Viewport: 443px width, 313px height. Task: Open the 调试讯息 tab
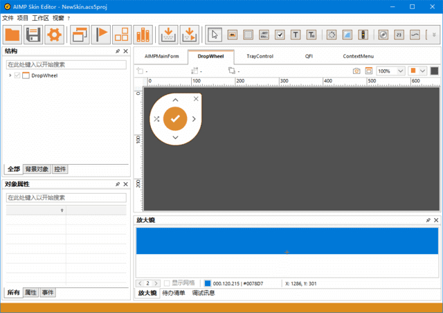(x=203, y=293)
